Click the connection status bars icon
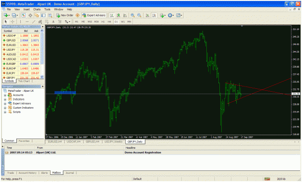 tap(267, 179)
